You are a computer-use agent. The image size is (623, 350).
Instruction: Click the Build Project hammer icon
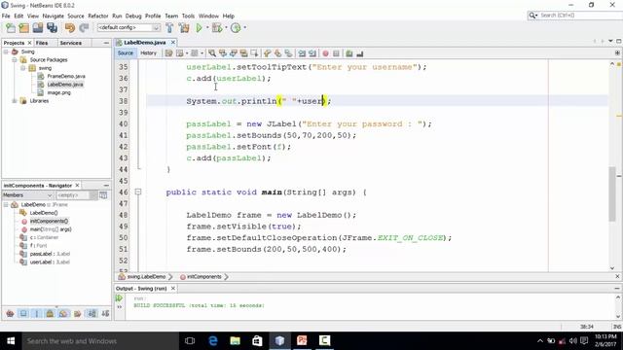169,28
